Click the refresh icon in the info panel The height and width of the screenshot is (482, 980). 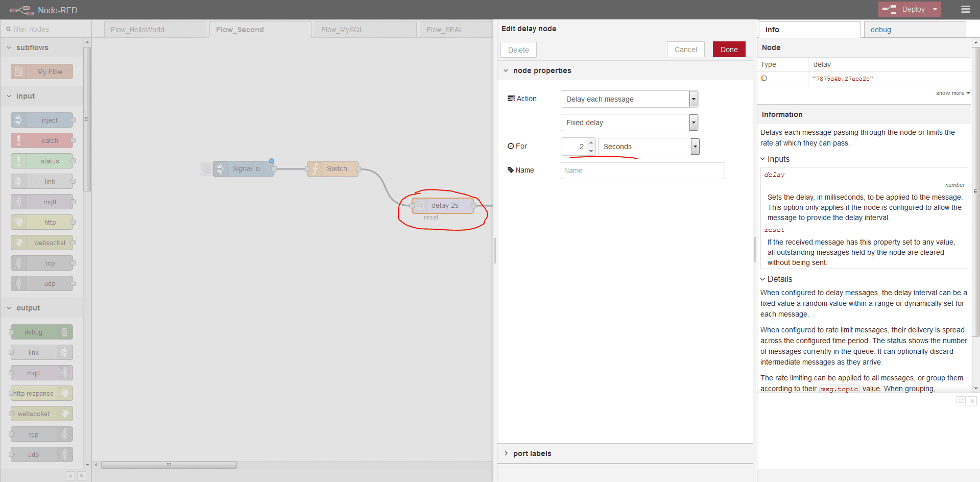click(x=961, y=401)
